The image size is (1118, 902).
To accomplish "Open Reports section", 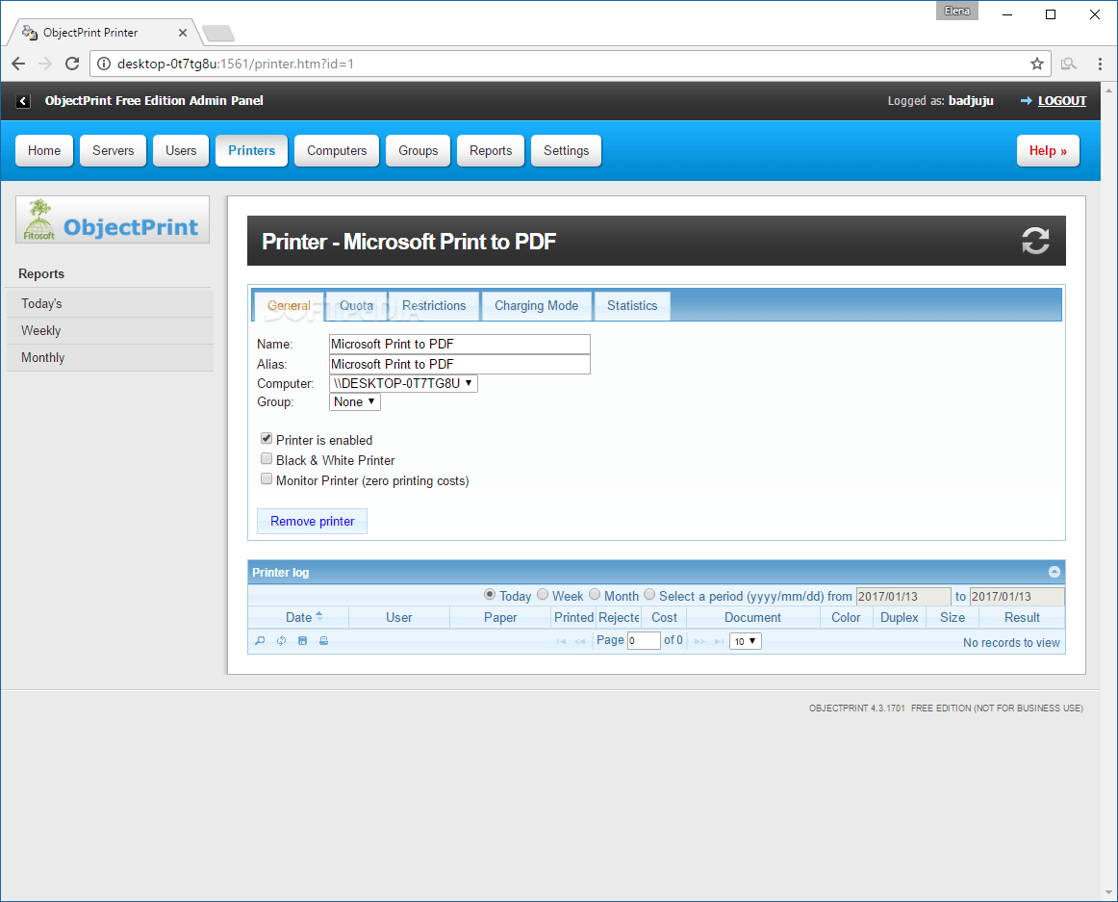I will (491, 150).
